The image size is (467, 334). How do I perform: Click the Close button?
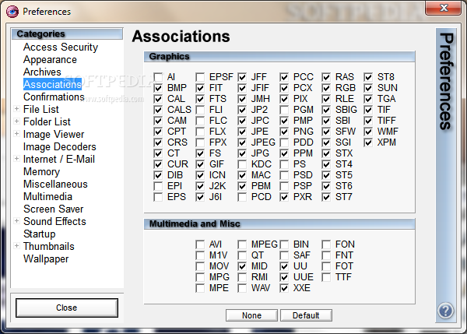point(67,308)
